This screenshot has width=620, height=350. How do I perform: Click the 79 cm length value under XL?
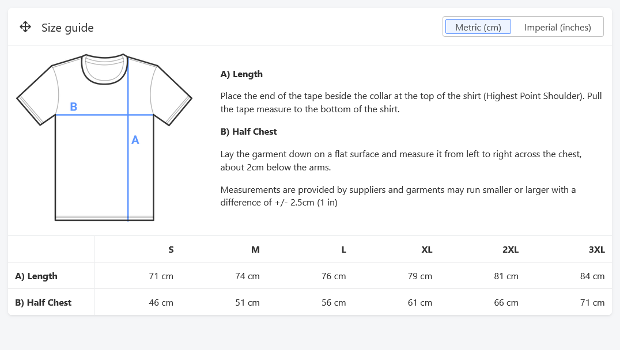(420, 276)
